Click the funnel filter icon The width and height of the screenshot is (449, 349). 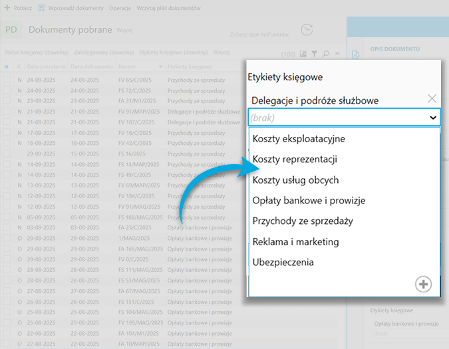point(315,54)
